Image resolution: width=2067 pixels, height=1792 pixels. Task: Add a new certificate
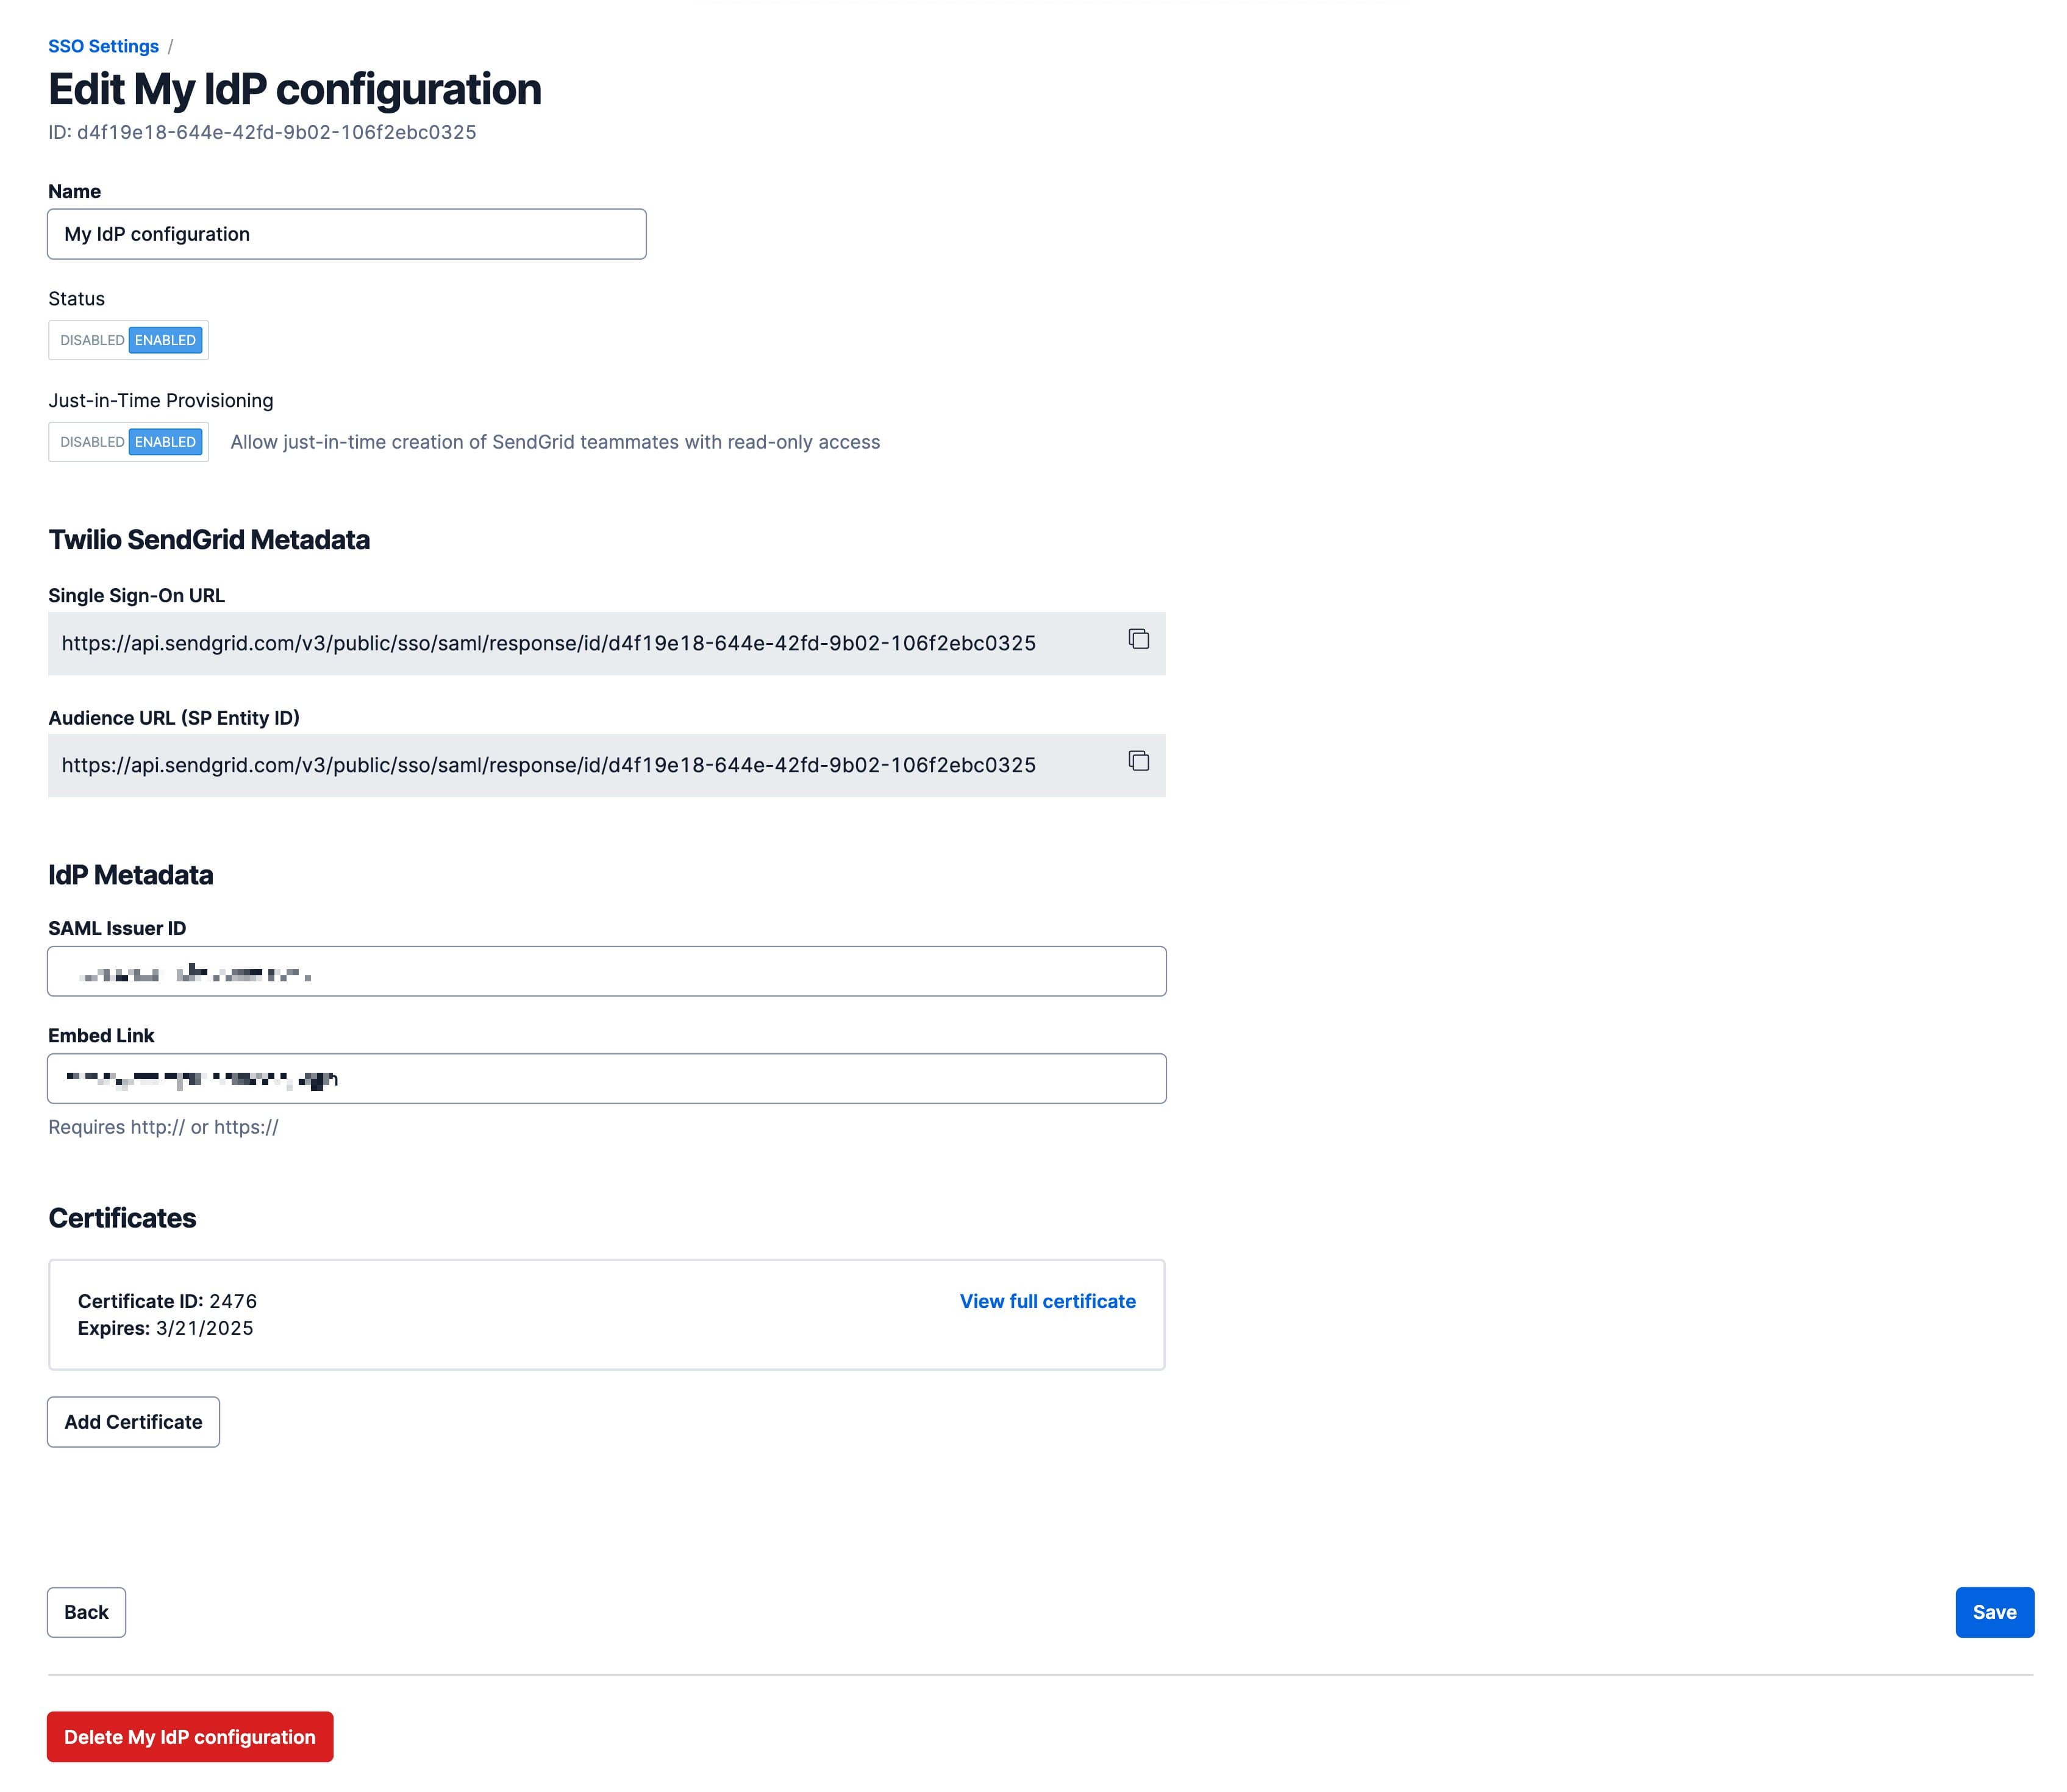(x=132, y=1421)
